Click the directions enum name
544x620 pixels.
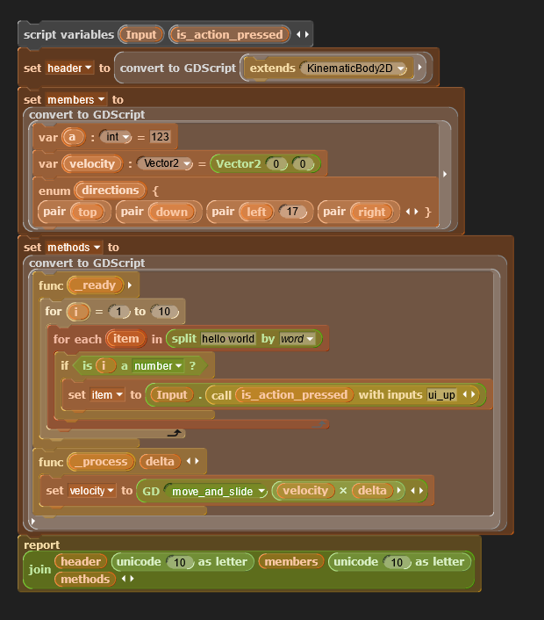coord(111,191)
